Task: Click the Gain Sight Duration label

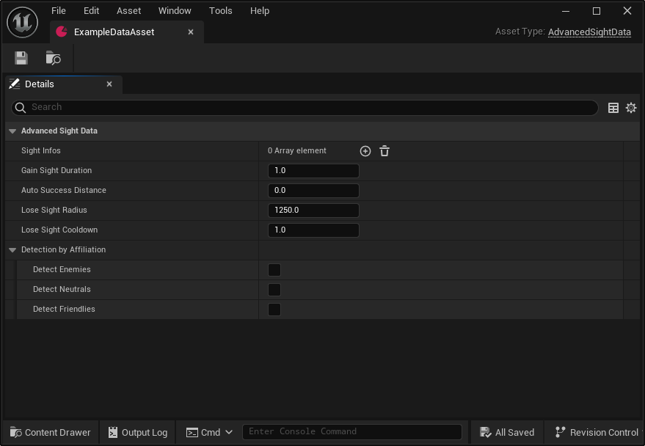Action: click(57, 171)
